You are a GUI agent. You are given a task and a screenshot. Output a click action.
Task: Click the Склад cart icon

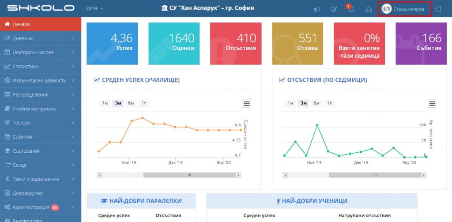pyautogui.click(x=8, y=165)
